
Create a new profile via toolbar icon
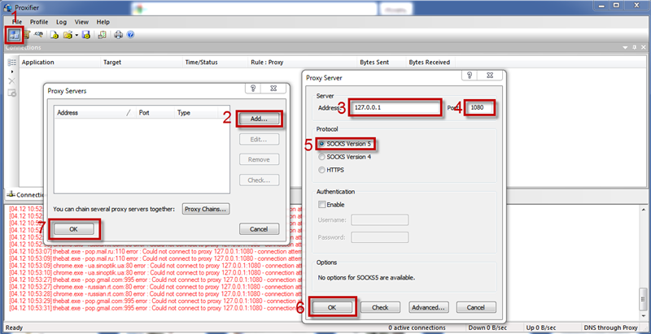pyautogui.click(x=55, y=35)
